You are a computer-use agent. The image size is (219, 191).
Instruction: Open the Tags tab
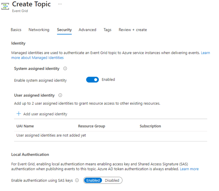pyautogui.click(x=107, y=30)
